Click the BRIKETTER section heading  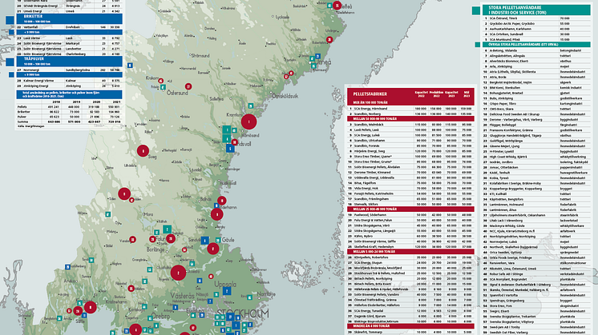[69, 18]
